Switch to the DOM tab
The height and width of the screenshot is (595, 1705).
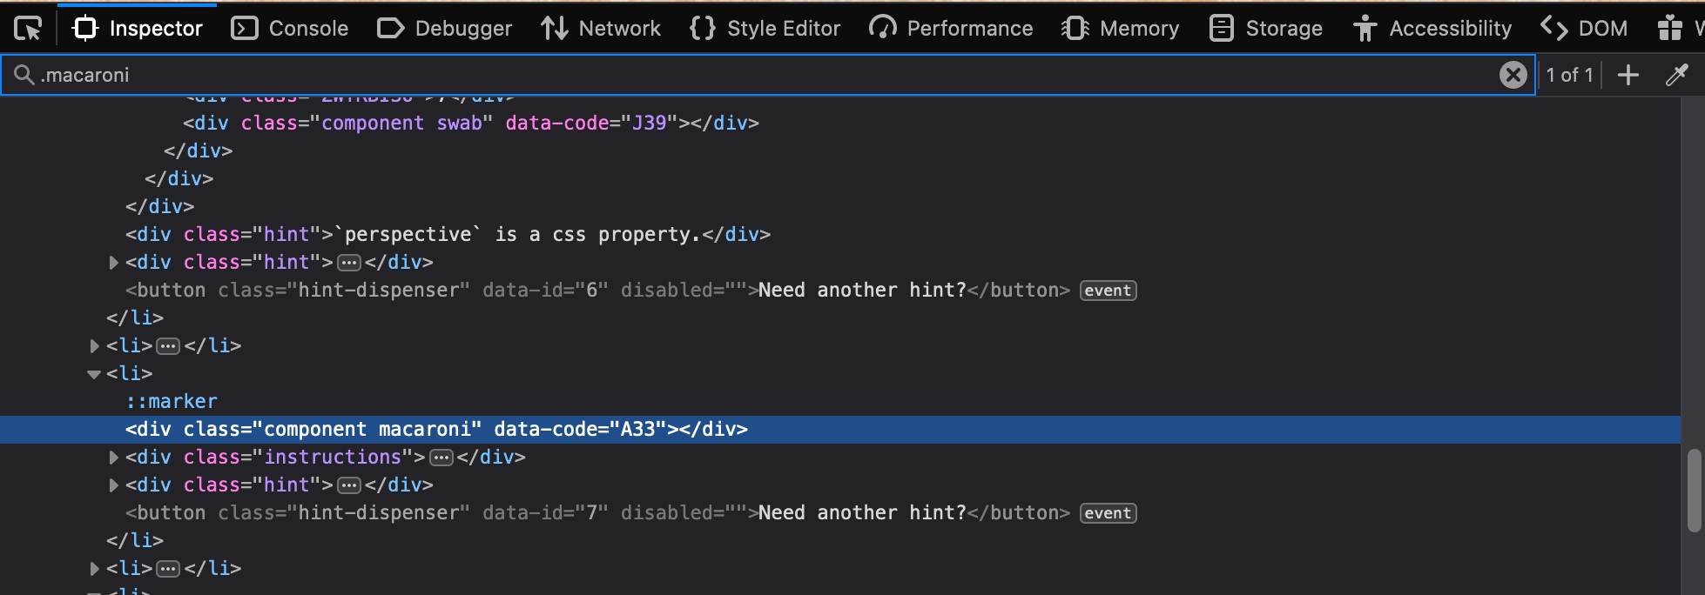pyautogui.click(x=1584, y=29)
